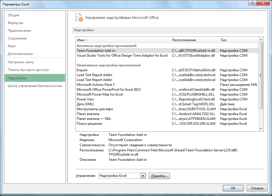The image size is (272, 196).
Task: Click the ivotExcelClientAddIn.dll location cell
Action: [x=193, y=90]
